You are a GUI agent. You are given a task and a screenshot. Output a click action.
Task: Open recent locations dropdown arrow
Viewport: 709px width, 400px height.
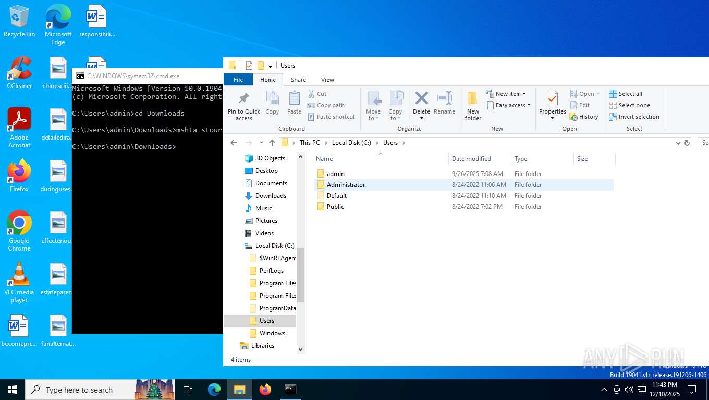(261, 143)
